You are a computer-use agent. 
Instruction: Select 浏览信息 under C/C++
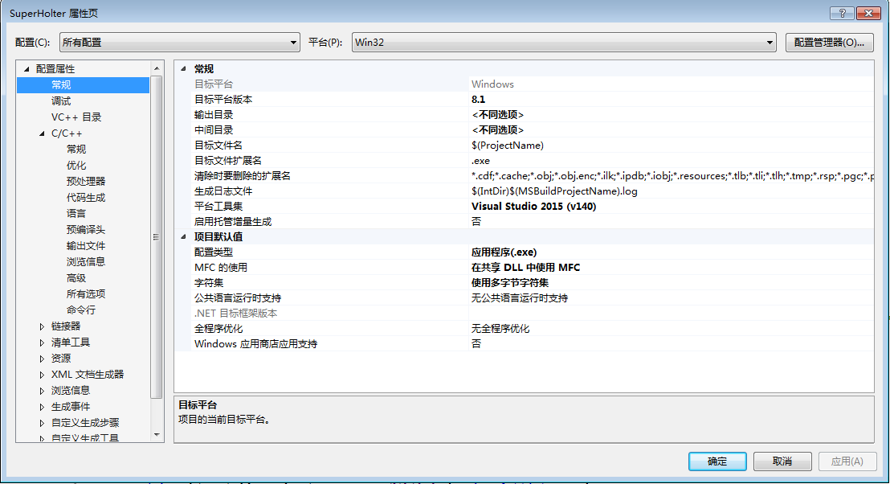(x=86, y=262)
